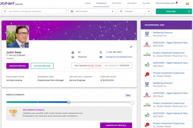This screenshot has width=193, height=128.
Task: Click the second UAB logo icon
Action: pos(147,115)
